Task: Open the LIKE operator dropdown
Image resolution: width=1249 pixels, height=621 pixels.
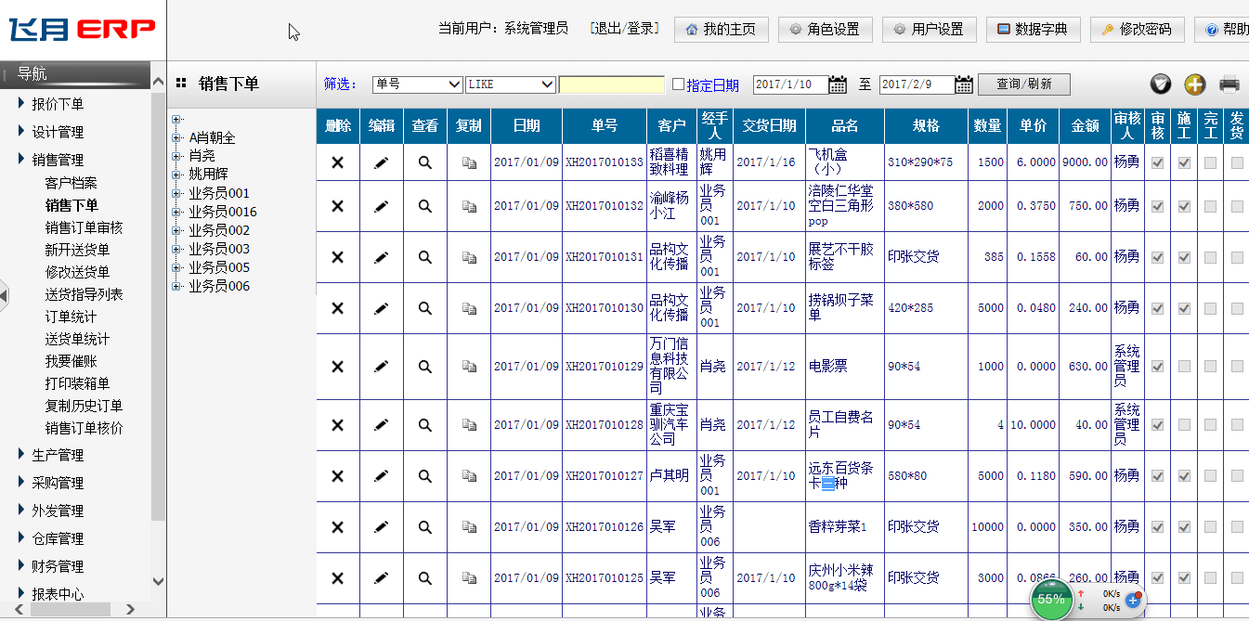Action: tap(510, 84)
